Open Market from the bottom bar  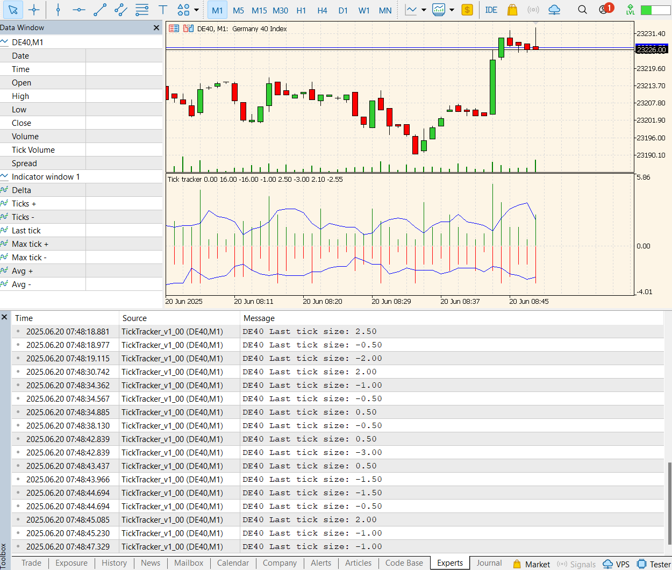click(532, 564)
